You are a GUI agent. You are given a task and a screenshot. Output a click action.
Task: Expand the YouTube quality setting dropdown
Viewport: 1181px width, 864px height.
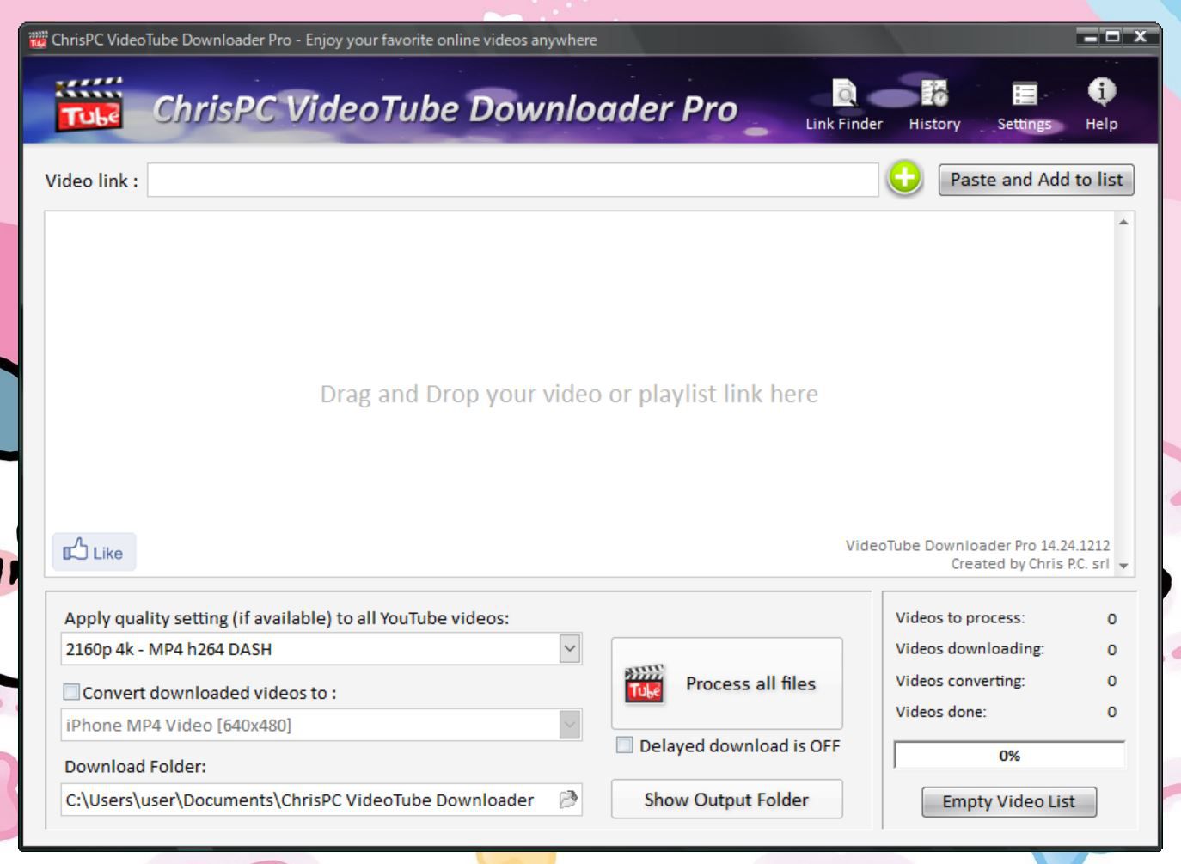pos(570,649)
